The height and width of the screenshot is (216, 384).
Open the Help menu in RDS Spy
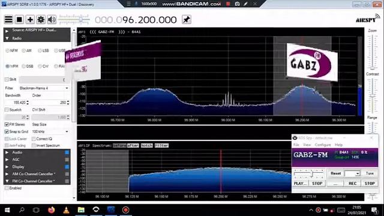[338, 145]
